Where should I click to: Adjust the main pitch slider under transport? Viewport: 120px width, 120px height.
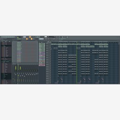22,39
